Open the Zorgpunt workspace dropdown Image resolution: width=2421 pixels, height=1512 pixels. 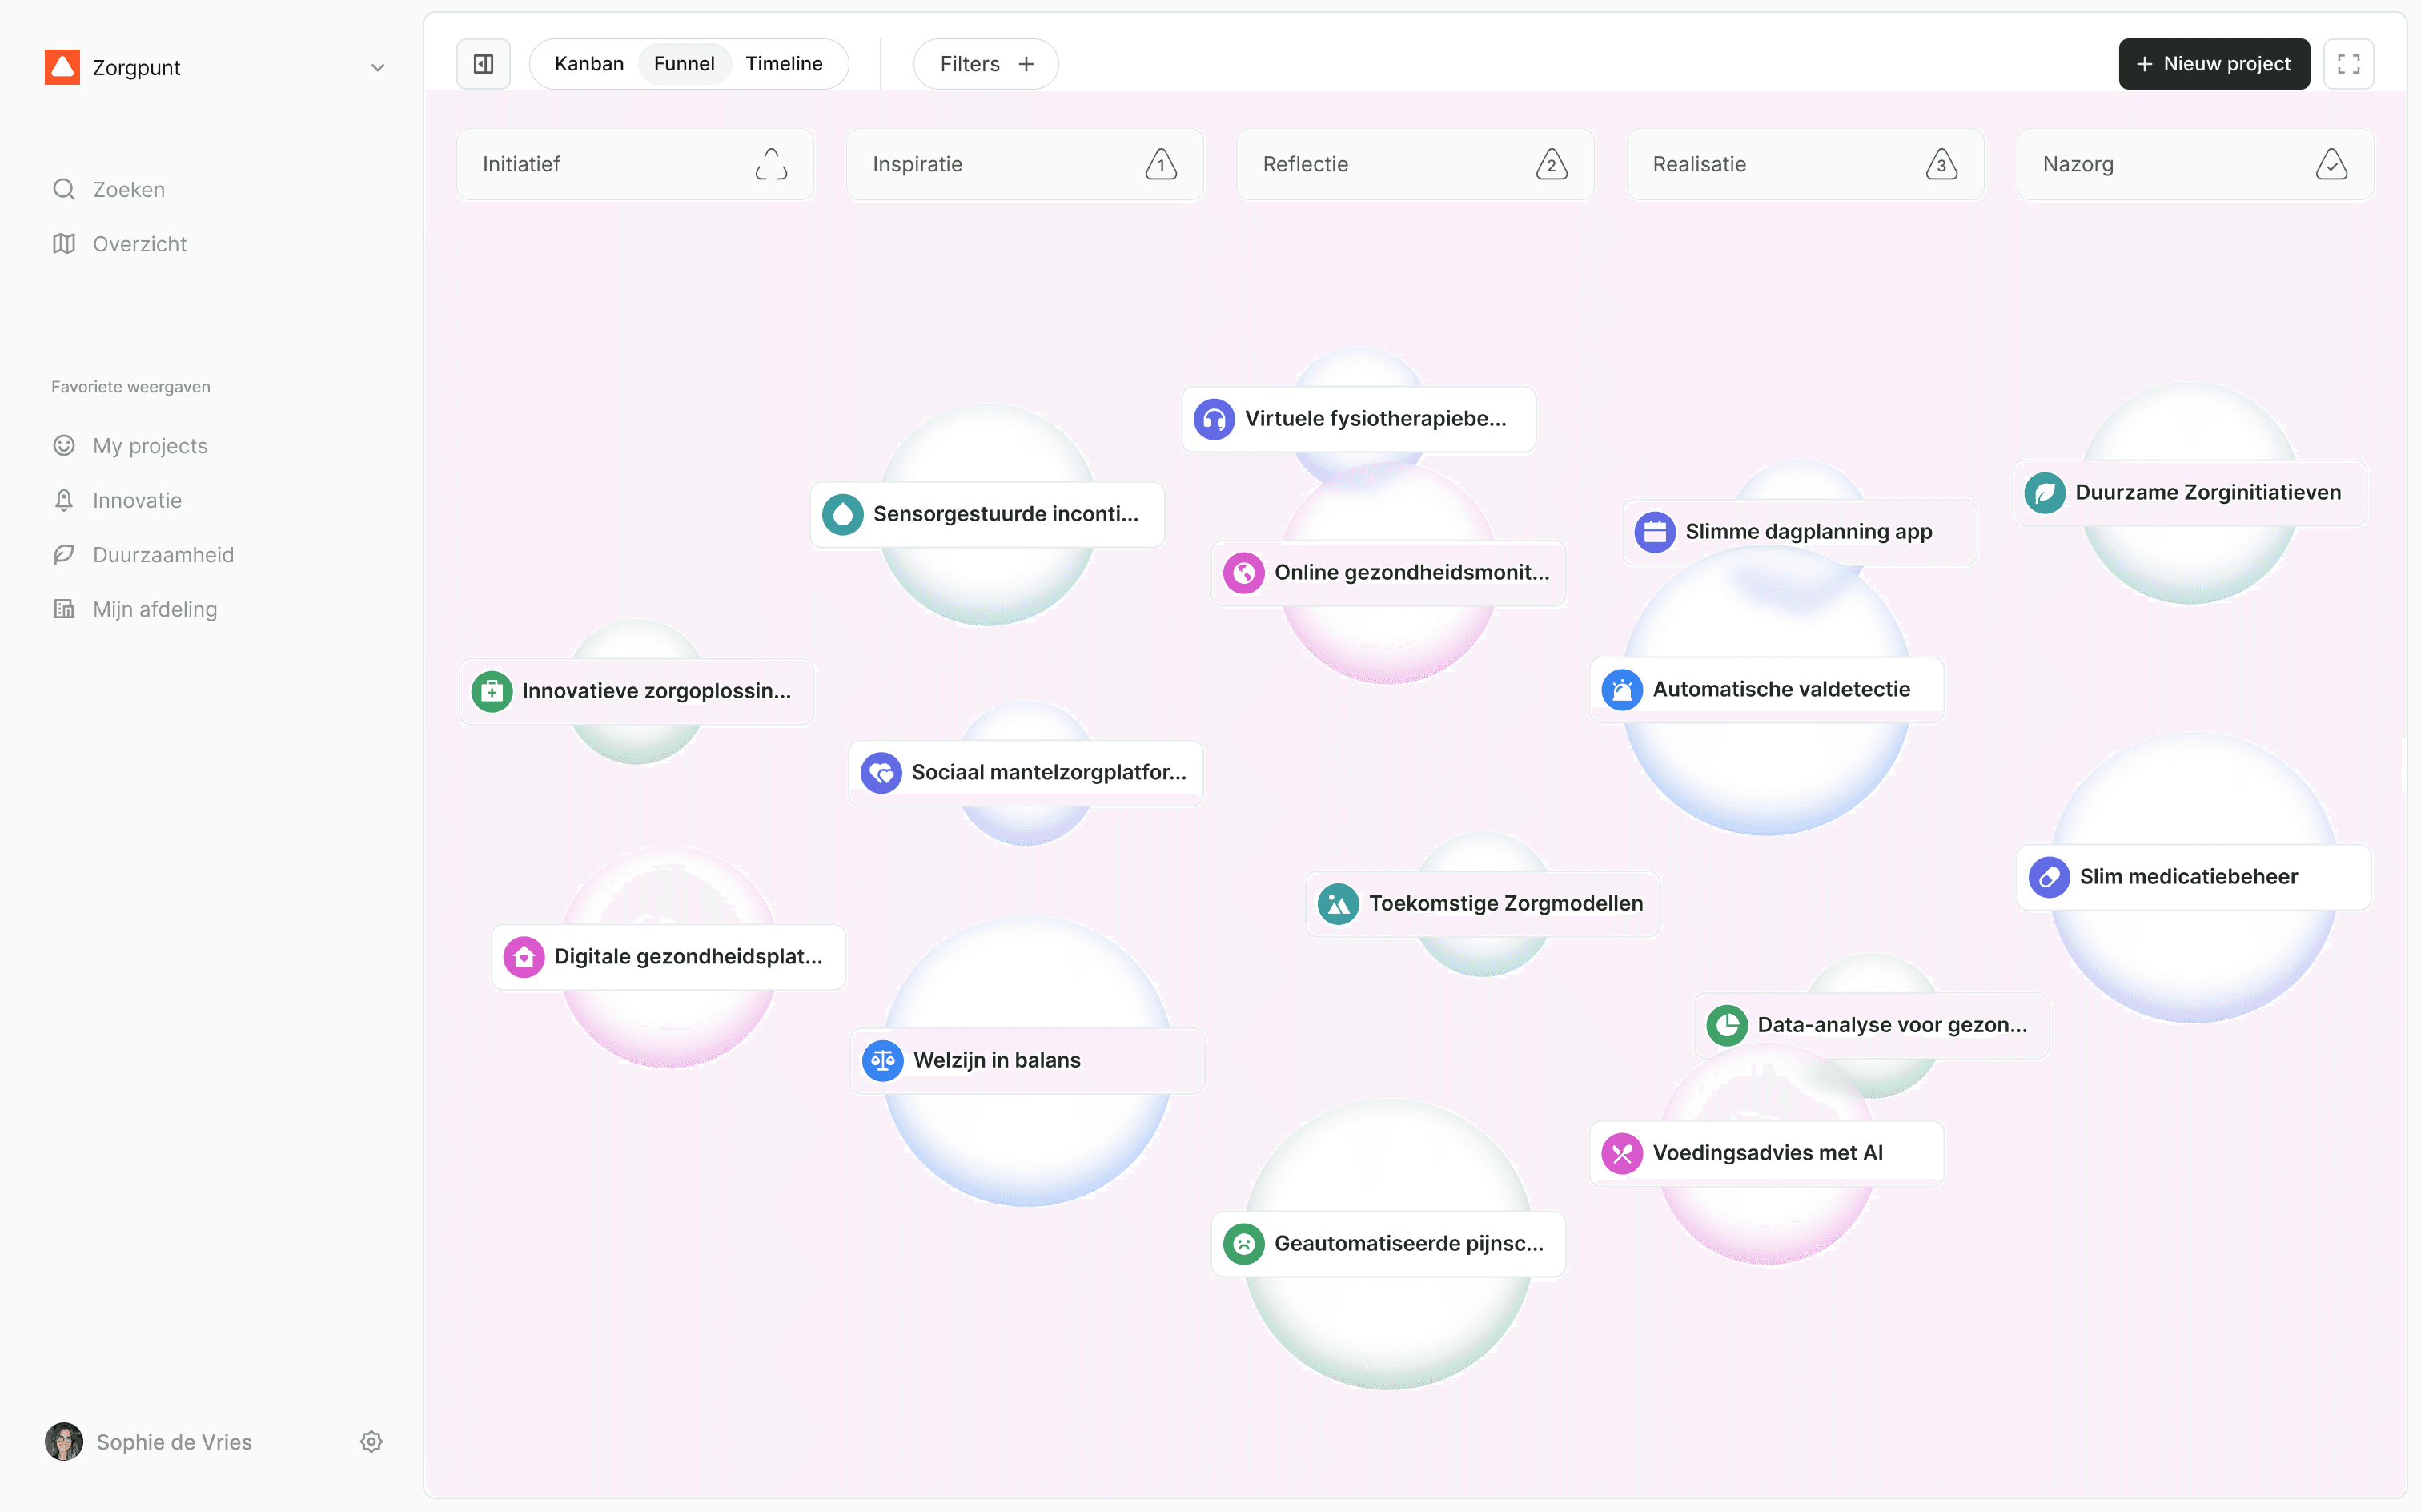[x=377, y=67]
